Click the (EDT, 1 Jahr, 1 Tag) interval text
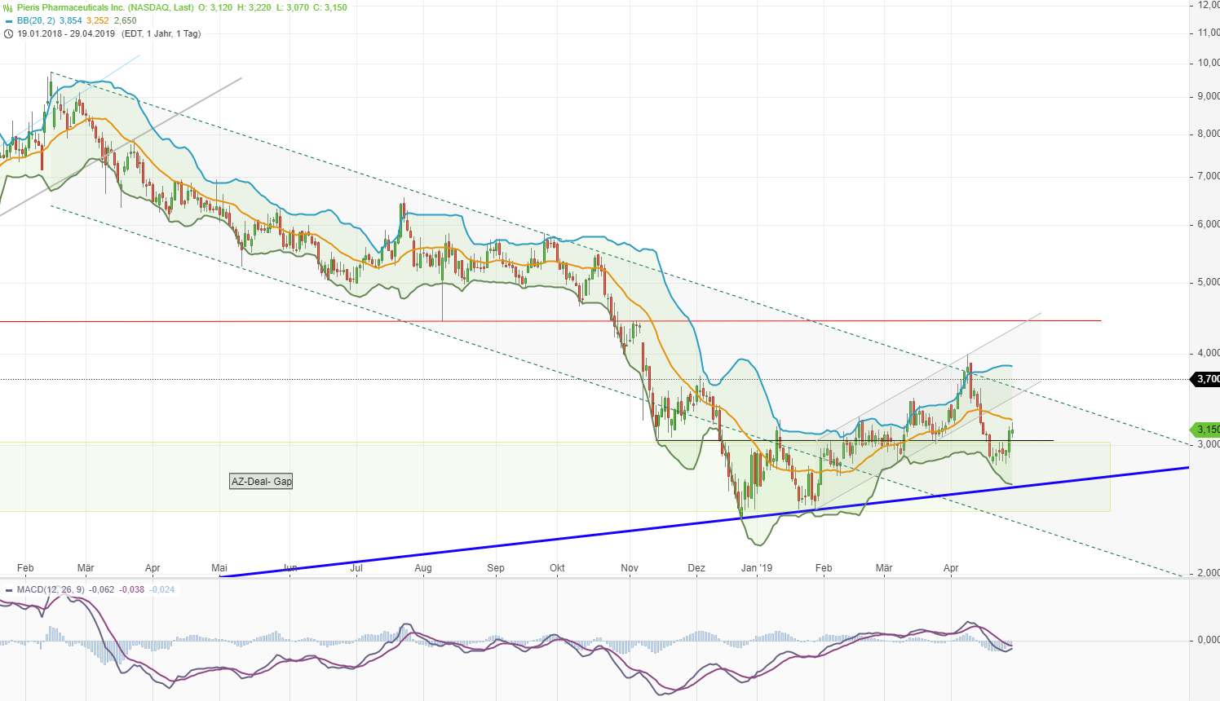Viewport: 1220px width, 701px height. coord(161,33)
